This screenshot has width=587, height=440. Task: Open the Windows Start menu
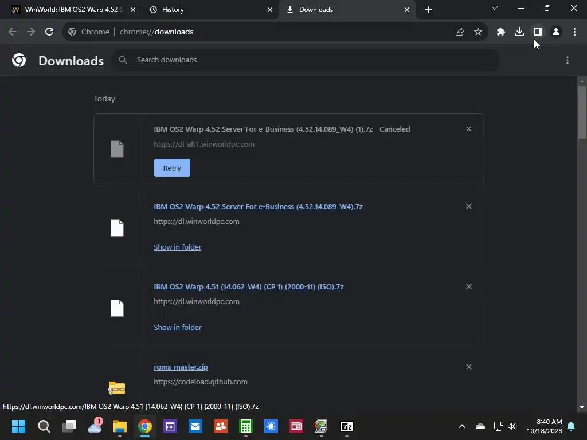pos(18,426)
